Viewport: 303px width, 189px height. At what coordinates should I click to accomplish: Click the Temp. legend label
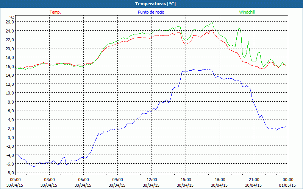tap(55, 12)
